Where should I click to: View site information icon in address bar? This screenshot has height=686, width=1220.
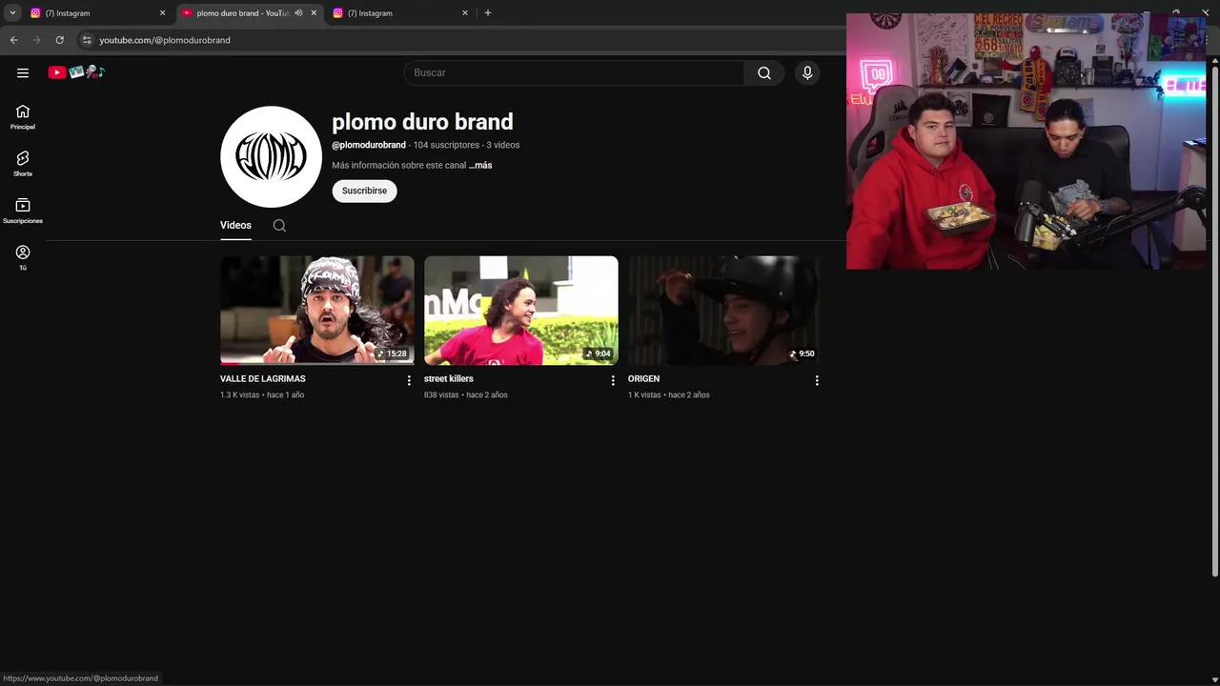87,40
